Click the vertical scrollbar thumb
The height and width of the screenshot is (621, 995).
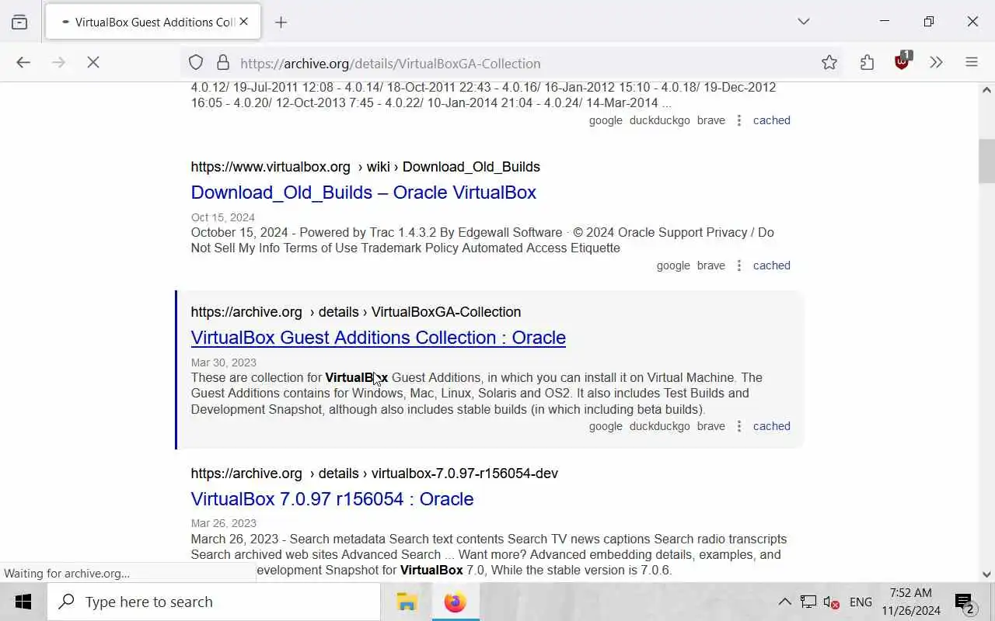pyautogui.click(x=986, y=161)
